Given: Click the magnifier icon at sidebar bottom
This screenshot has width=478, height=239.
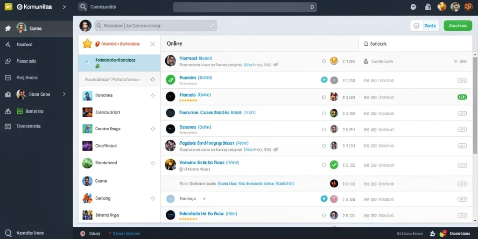Looking at the screenshot, I should click(8, 232).
